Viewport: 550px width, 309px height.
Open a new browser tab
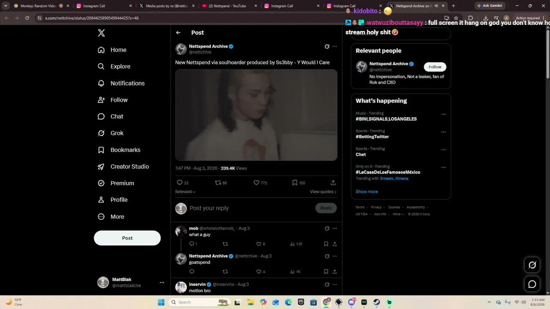[453, 6]
